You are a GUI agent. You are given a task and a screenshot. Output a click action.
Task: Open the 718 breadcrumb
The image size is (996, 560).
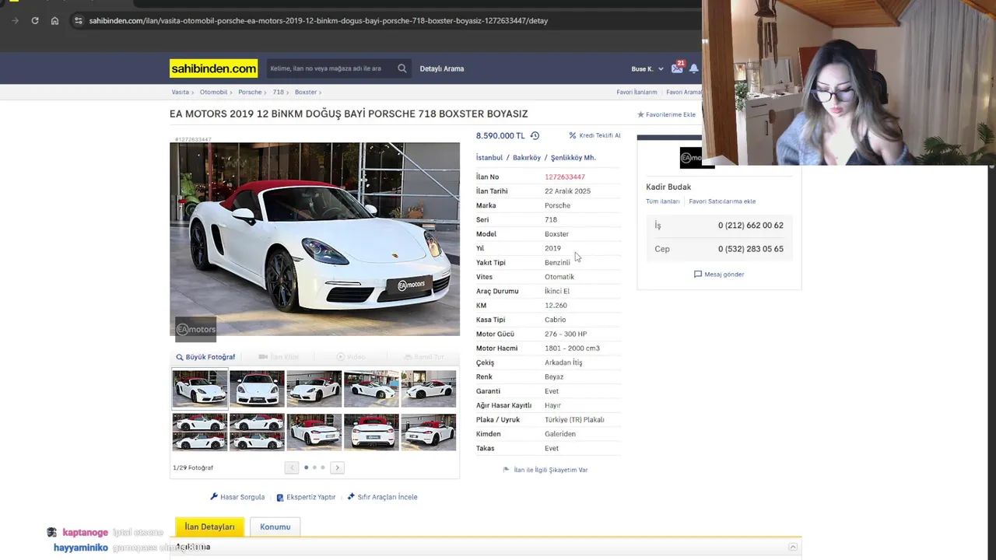[278, 92]
